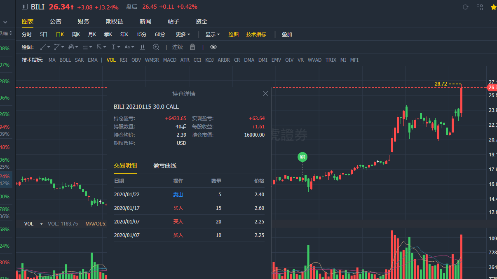This screenshot has height=279, width=497.
Task: Toggle drawing visibility with the eye icon
Action: coord(213,47)
